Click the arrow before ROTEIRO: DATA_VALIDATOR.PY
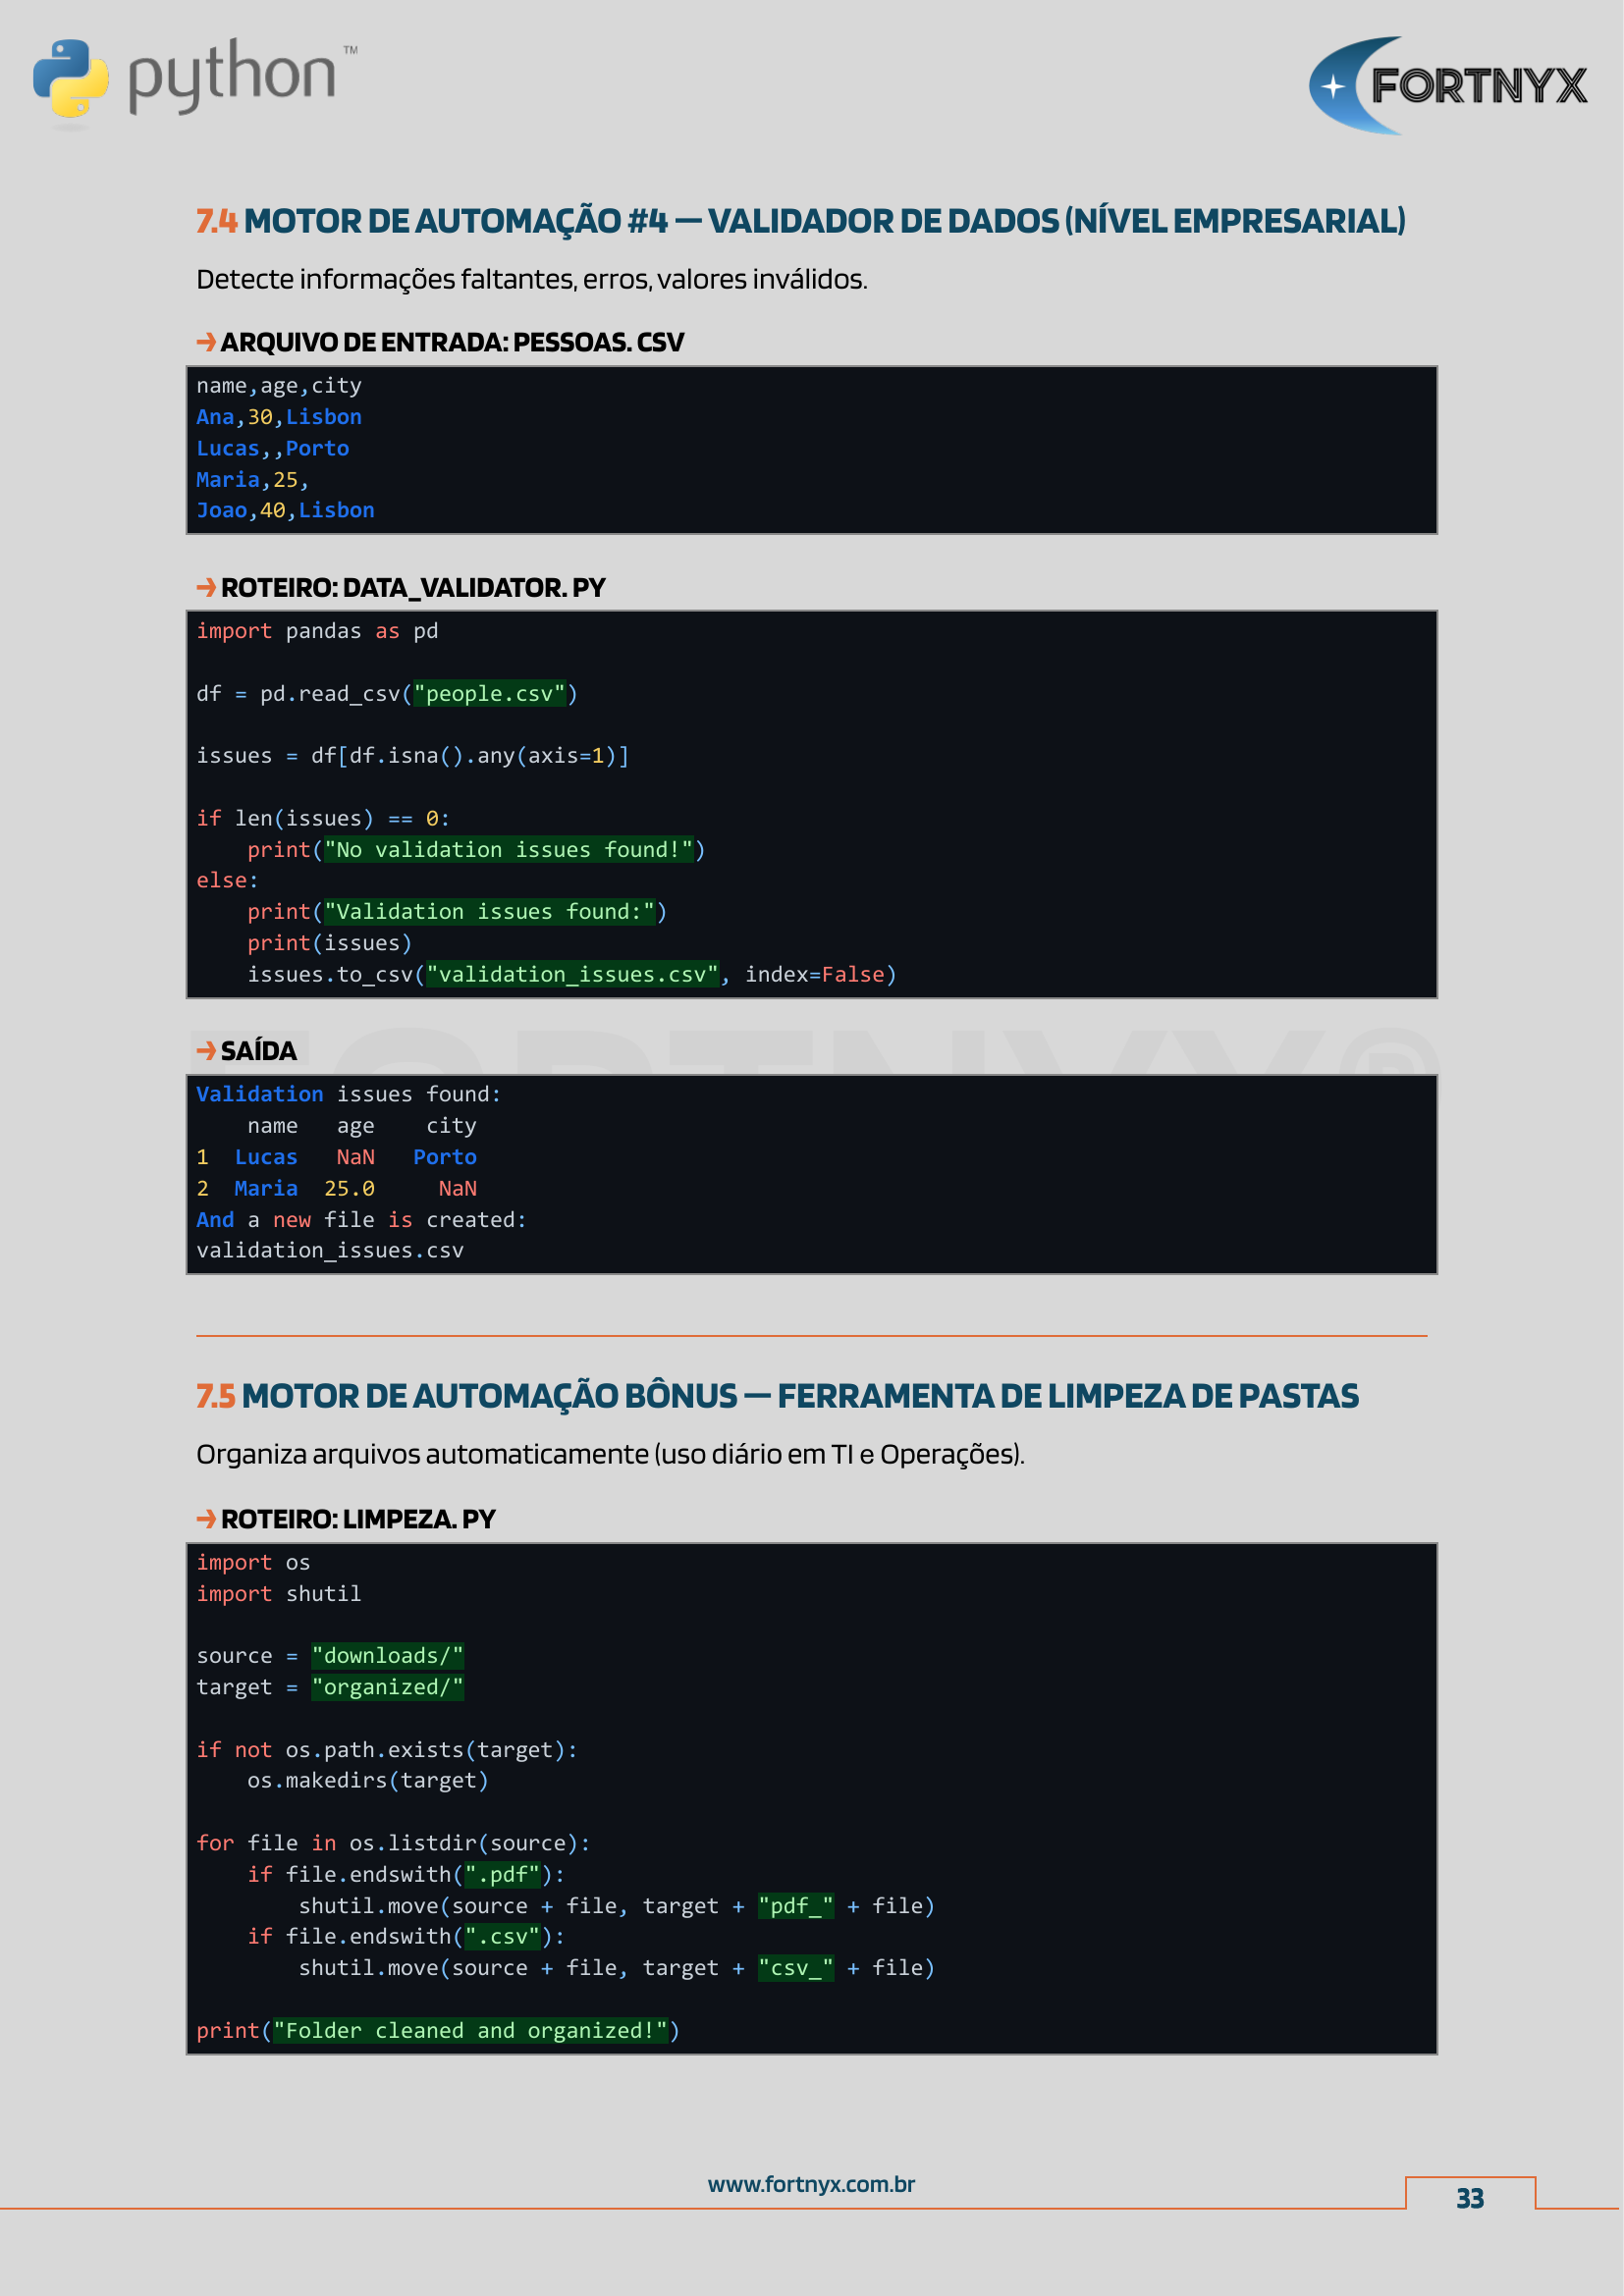The height and width of the screenshot is (2296, 1624). point(206,587)
